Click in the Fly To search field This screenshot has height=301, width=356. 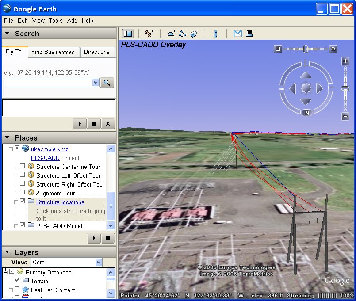[48, 82]
